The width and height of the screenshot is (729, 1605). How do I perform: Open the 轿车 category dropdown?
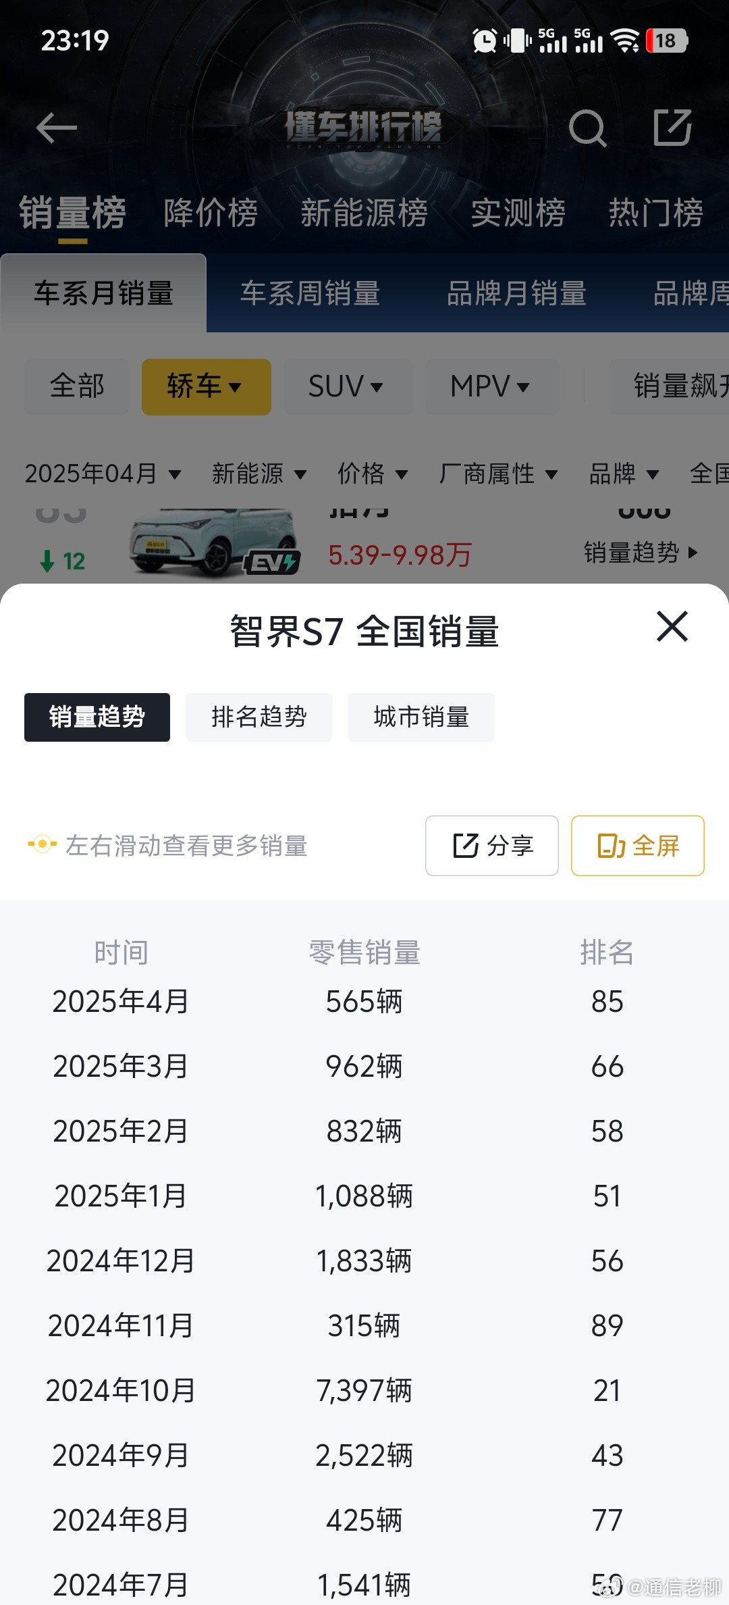[x=206, y=386]
